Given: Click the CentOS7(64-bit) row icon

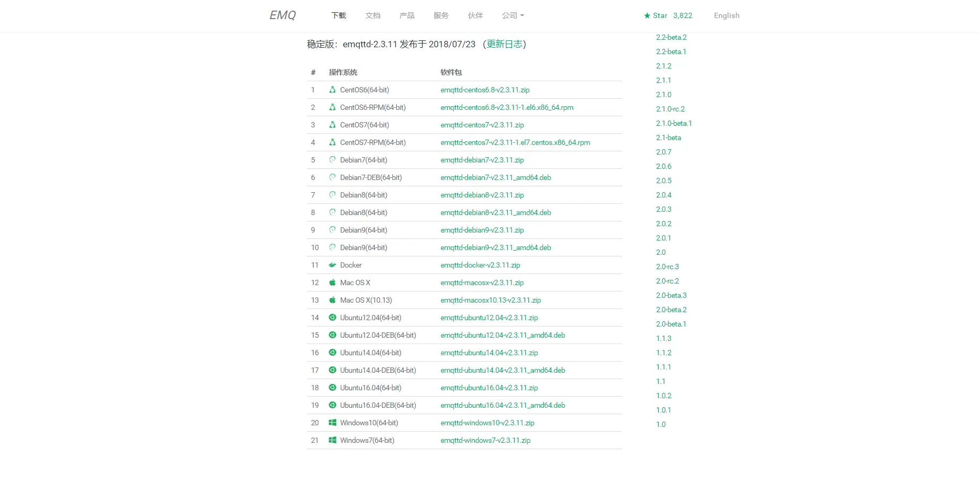Looking at the screenshot, I should point(332,125).
